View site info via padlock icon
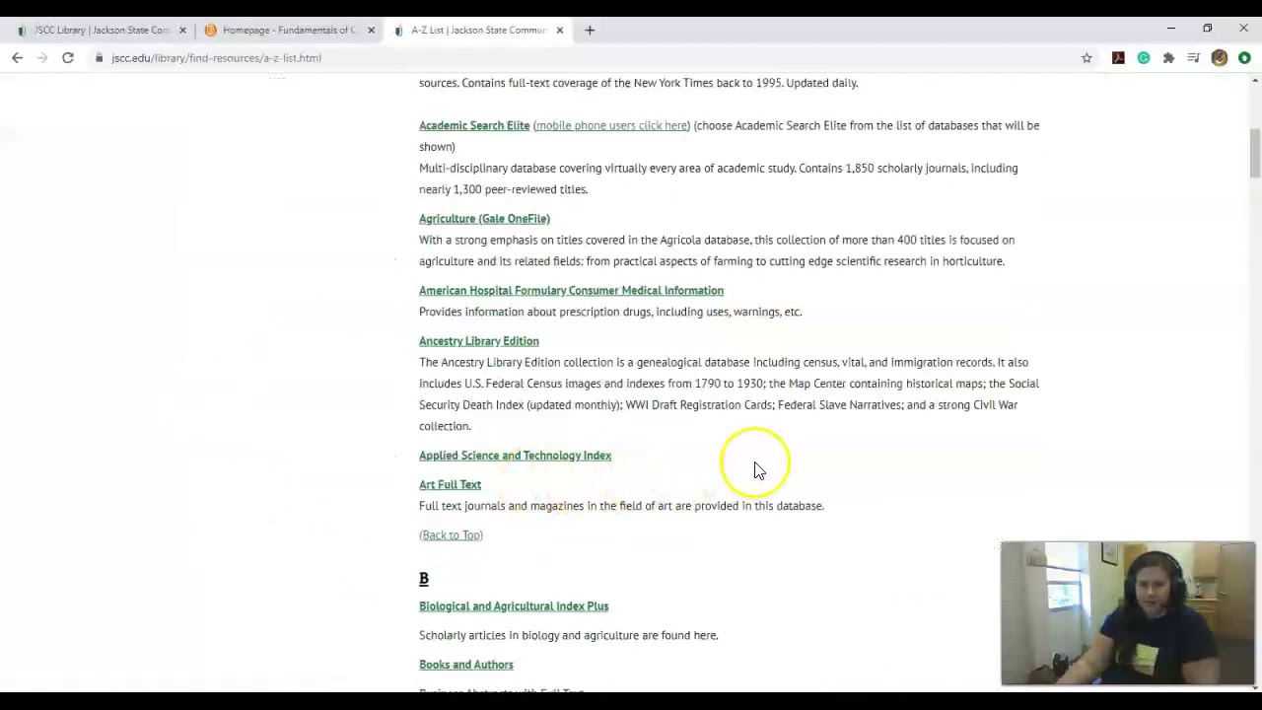 click(100, 58)
